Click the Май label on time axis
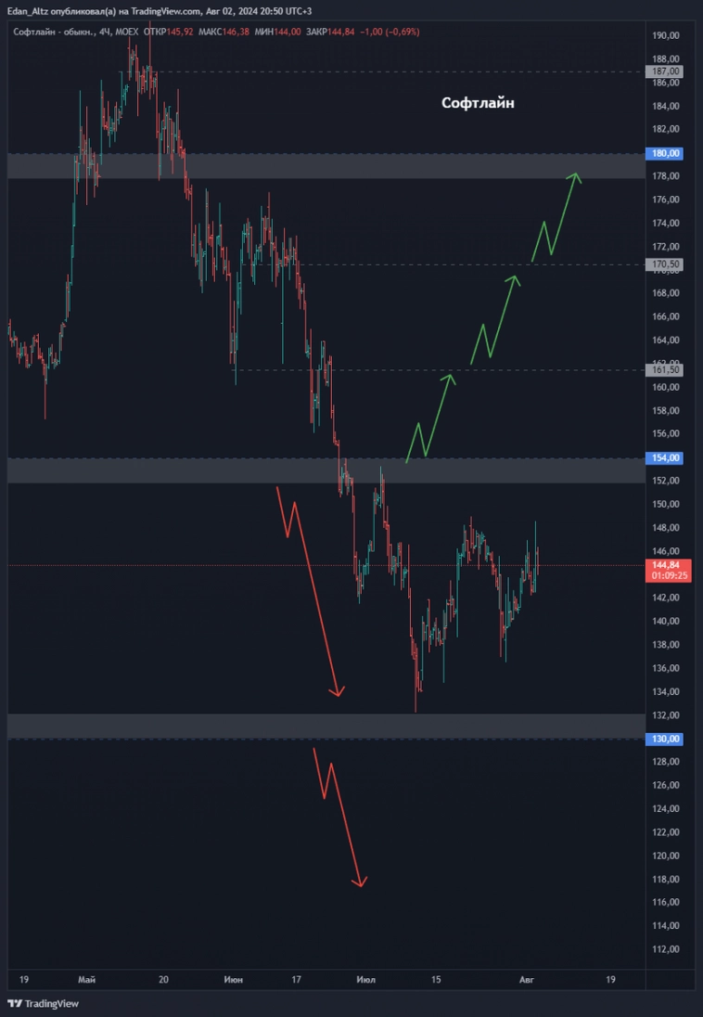 [x=85, y=979]
